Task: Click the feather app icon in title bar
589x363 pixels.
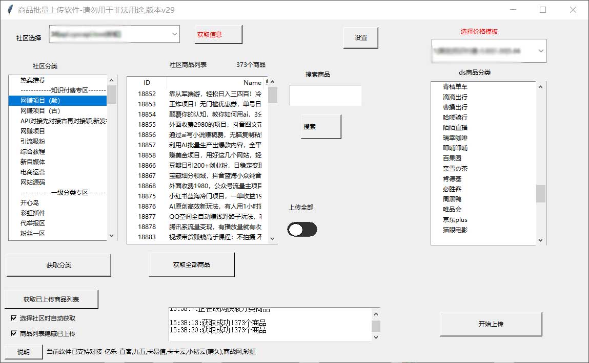Action: click(x=10, y=10)
